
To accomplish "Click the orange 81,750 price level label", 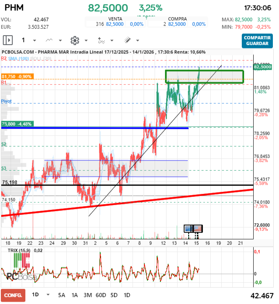I will (x=17, y=77).
